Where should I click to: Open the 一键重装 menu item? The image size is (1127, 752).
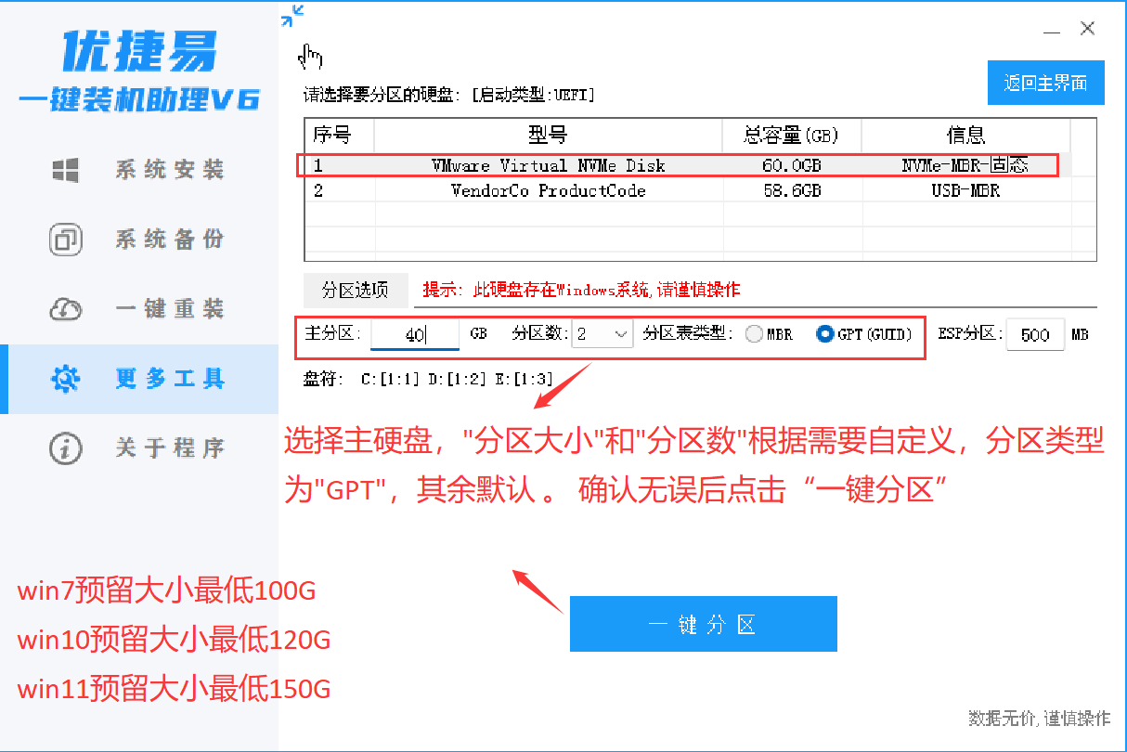139,309
